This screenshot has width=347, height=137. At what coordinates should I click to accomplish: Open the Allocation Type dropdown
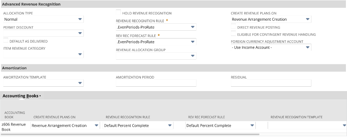[x=43, y=19]
